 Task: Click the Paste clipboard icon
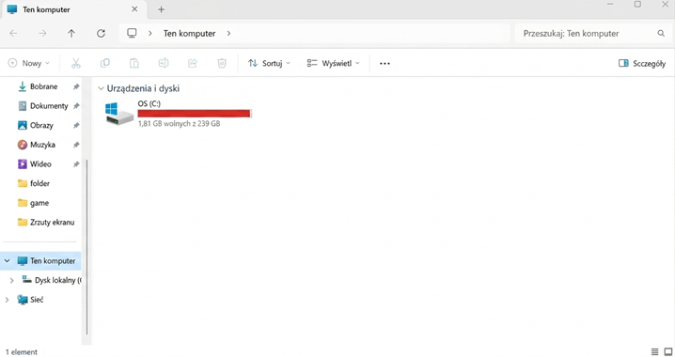pyautogui.click(x=133, y=63)
